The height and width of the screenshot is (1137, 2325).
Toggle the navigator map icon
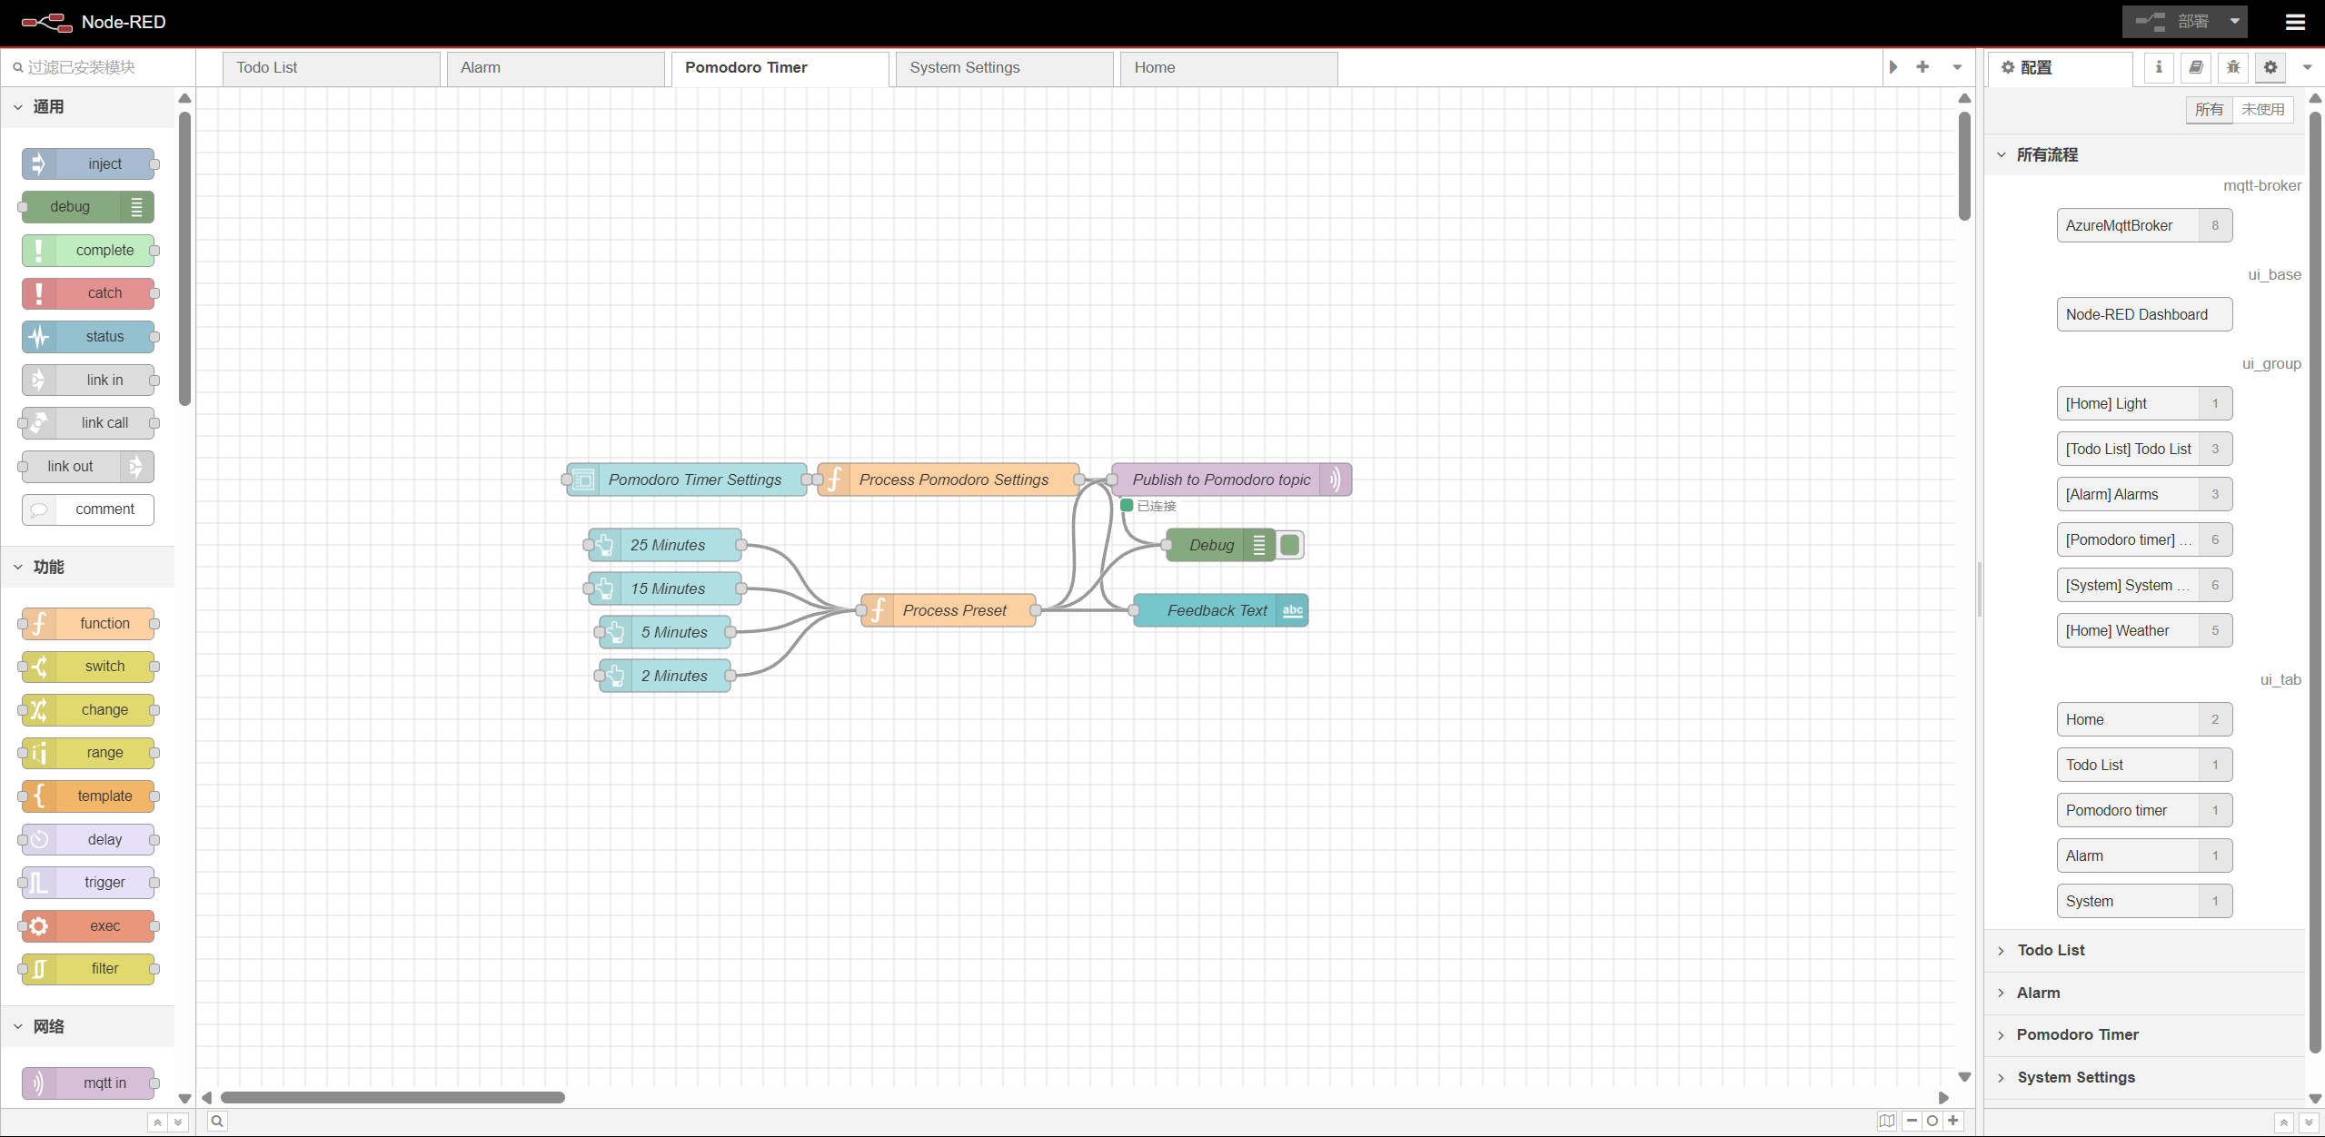click(1887, 1121)
